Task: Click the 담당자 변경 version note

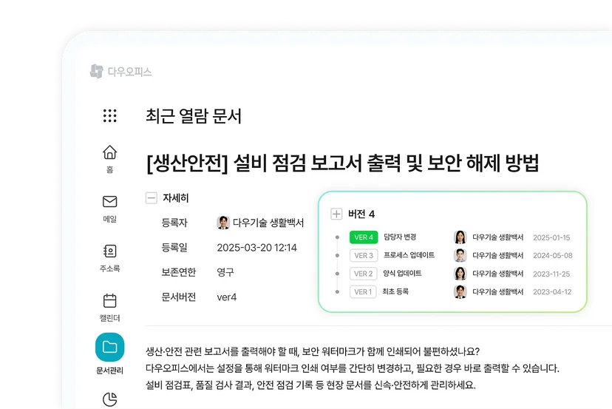Action: [400, 237]
